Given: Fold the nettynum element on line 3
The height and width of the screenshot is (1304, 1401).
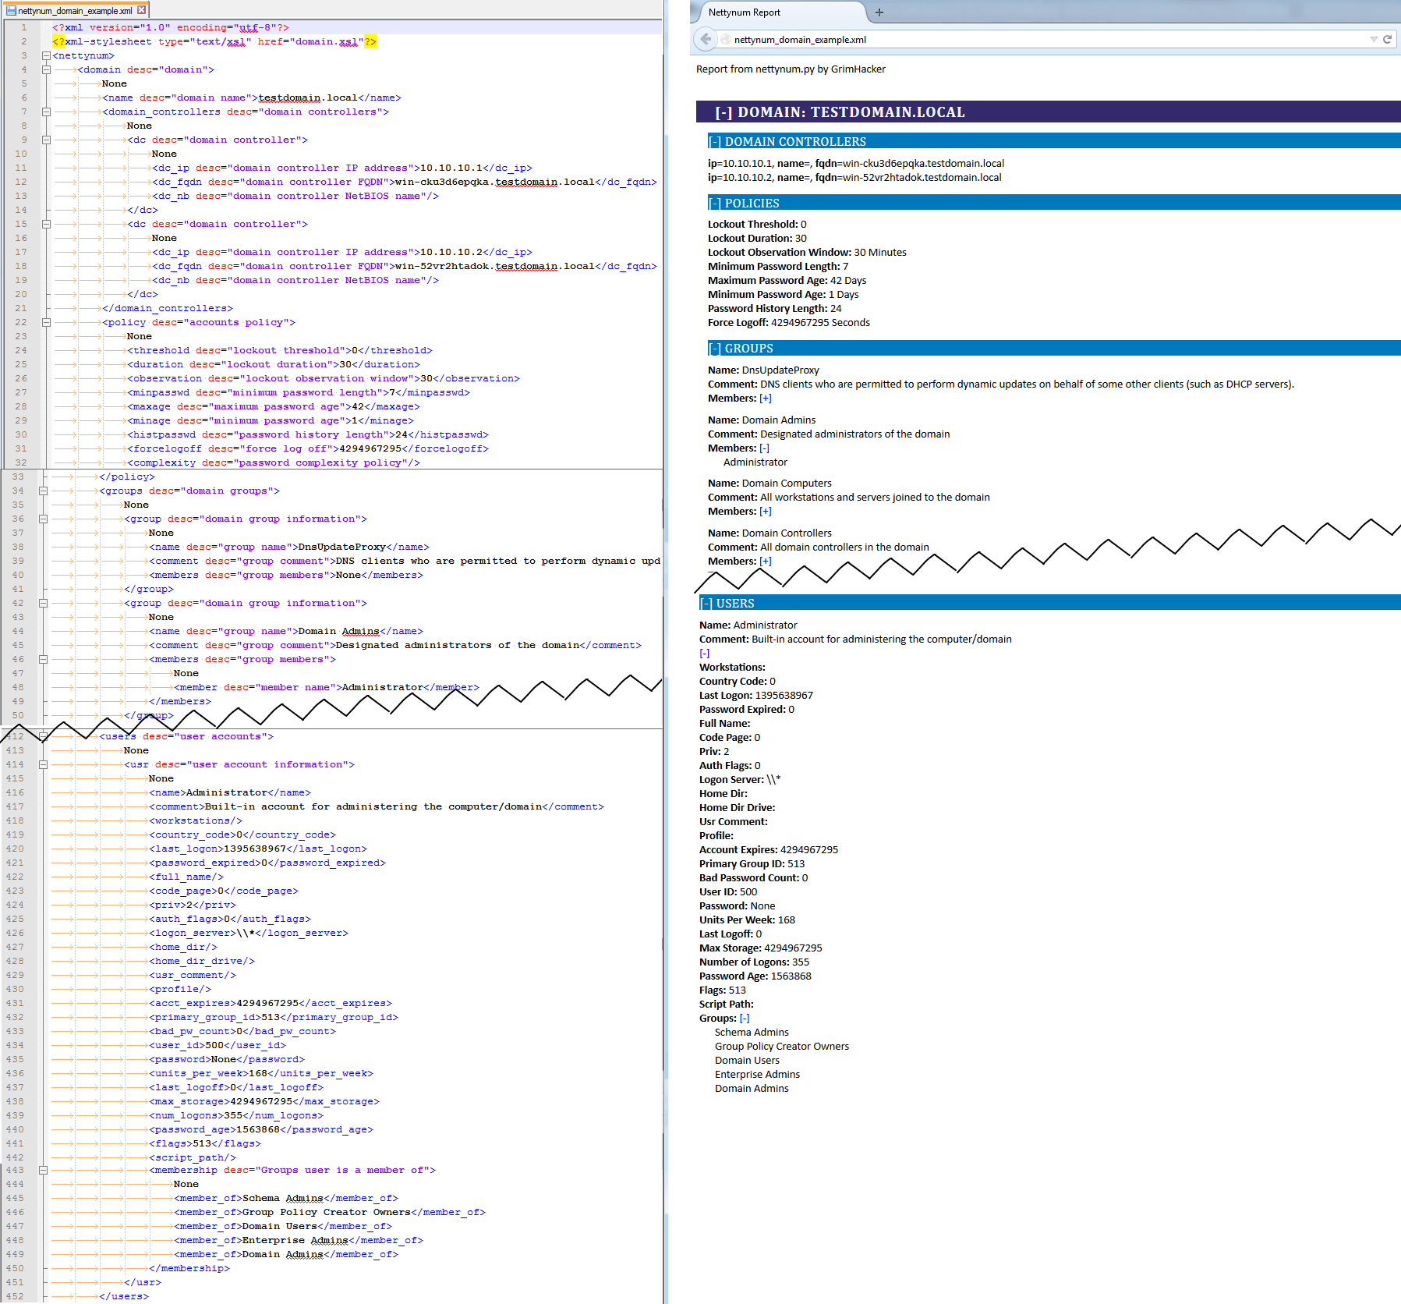Looking at the screenshot, I should click(46, 56).
